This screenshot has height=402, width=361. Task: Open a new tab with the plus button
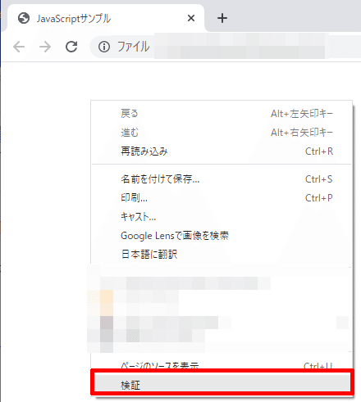point(222,18)
